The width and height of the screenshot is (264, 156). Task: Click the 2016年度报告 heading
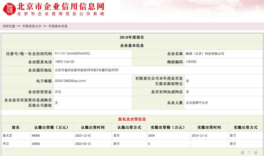click(x=132, y=37)
